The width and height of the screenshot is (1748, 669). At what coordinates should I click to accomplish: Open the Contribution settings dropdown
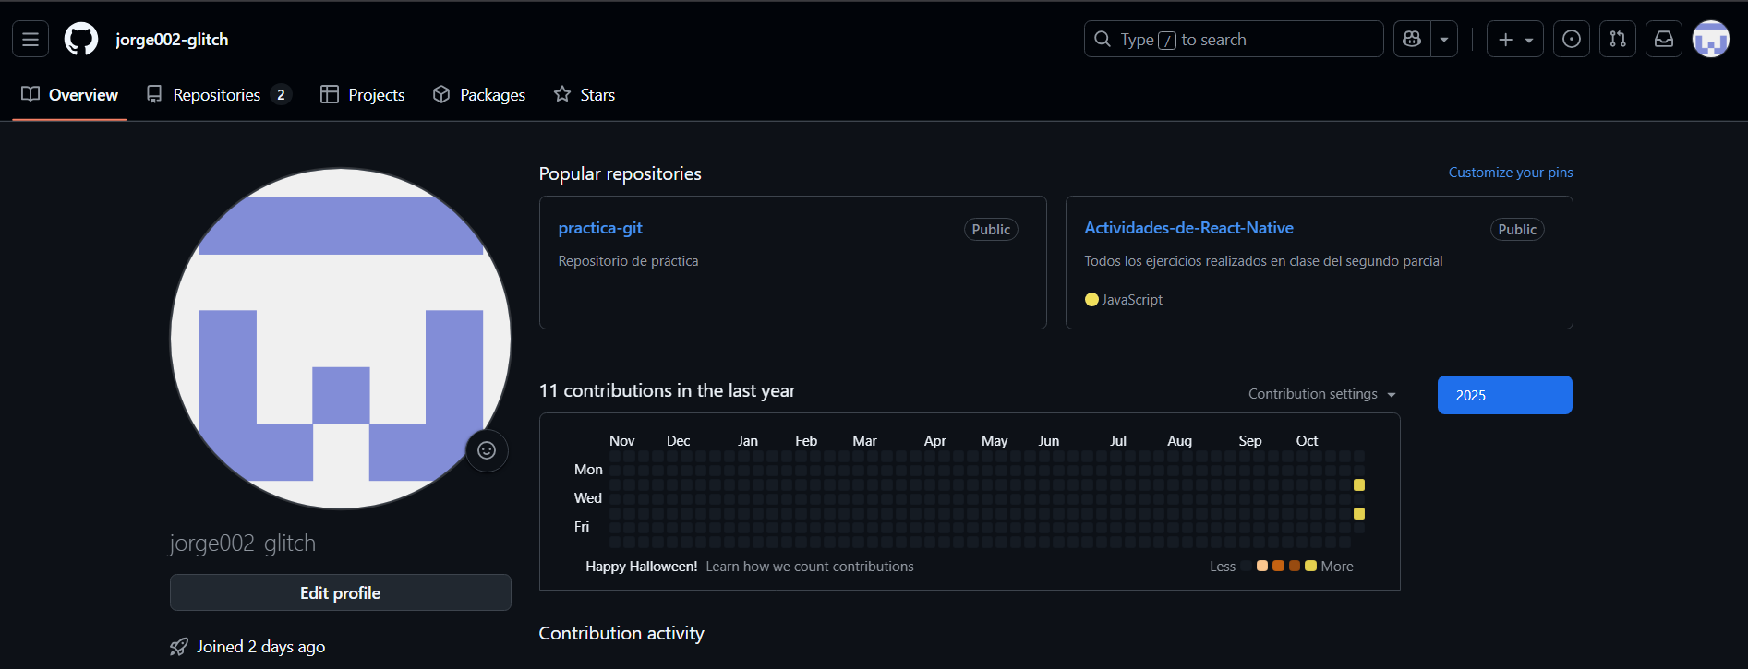tap(1321, 394)
